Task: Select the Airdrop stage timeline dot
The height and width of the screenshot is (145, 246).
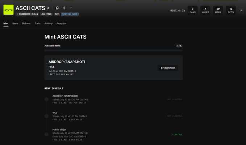Action: tap(46, 99)
